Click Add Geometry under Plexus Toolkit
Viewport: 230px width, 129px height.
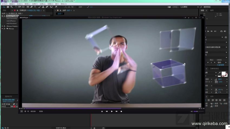(x=12, y=18)
